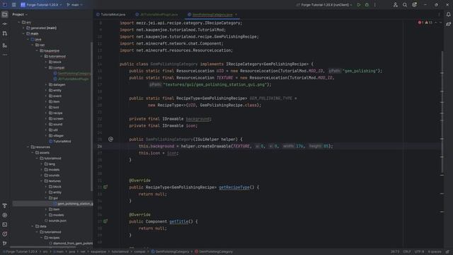
Task: Close the GemPolishingCategory.java tab
Action: coord(236,14)
